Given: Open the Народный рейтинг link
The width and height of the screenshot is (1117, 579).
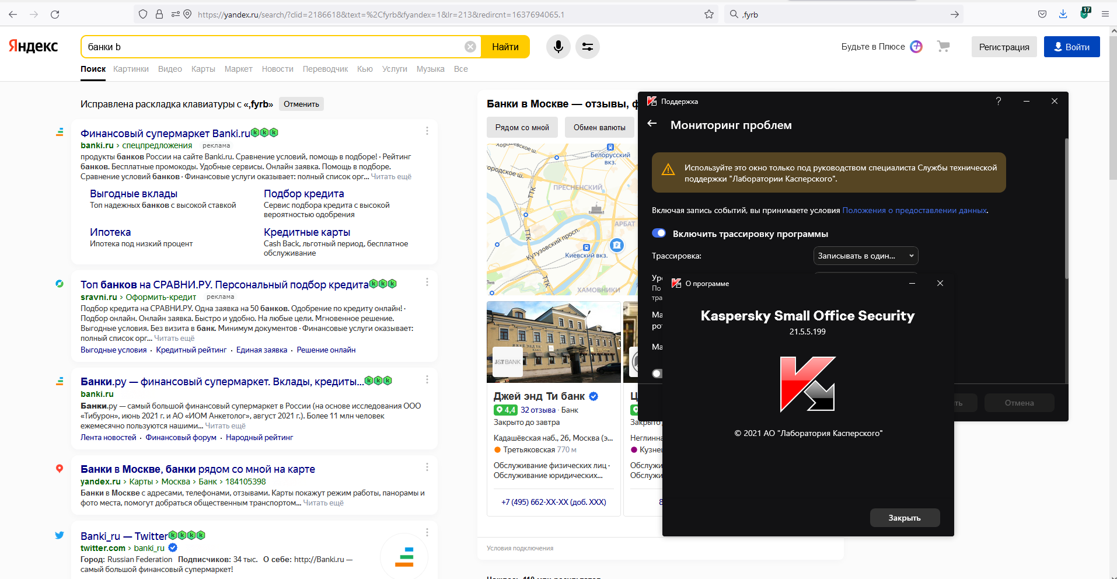Looking at the screenshot, I should click(259, 437).
